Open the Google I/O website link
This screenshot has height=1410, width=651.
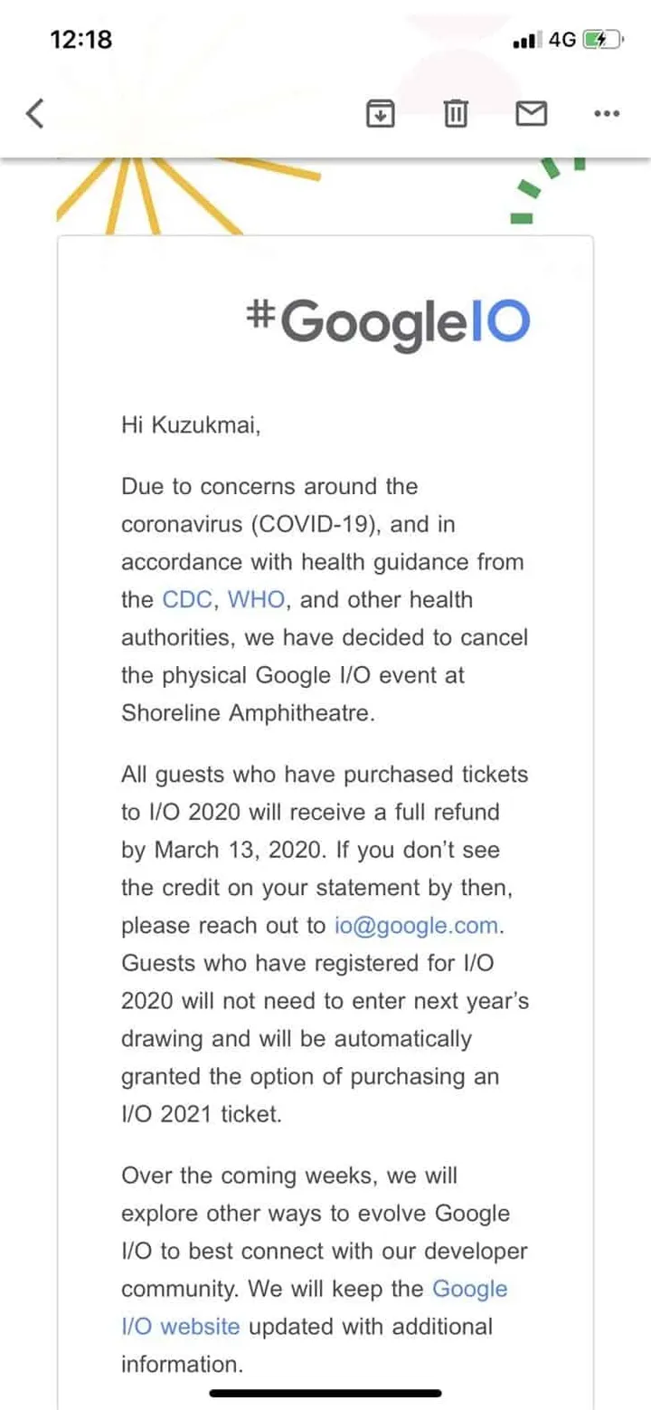[x=315, y=1308]
